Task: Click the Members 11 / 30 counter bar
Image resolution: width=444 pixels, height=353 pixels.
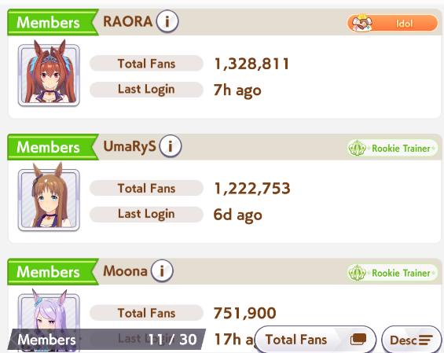Action: click(106, 339)
